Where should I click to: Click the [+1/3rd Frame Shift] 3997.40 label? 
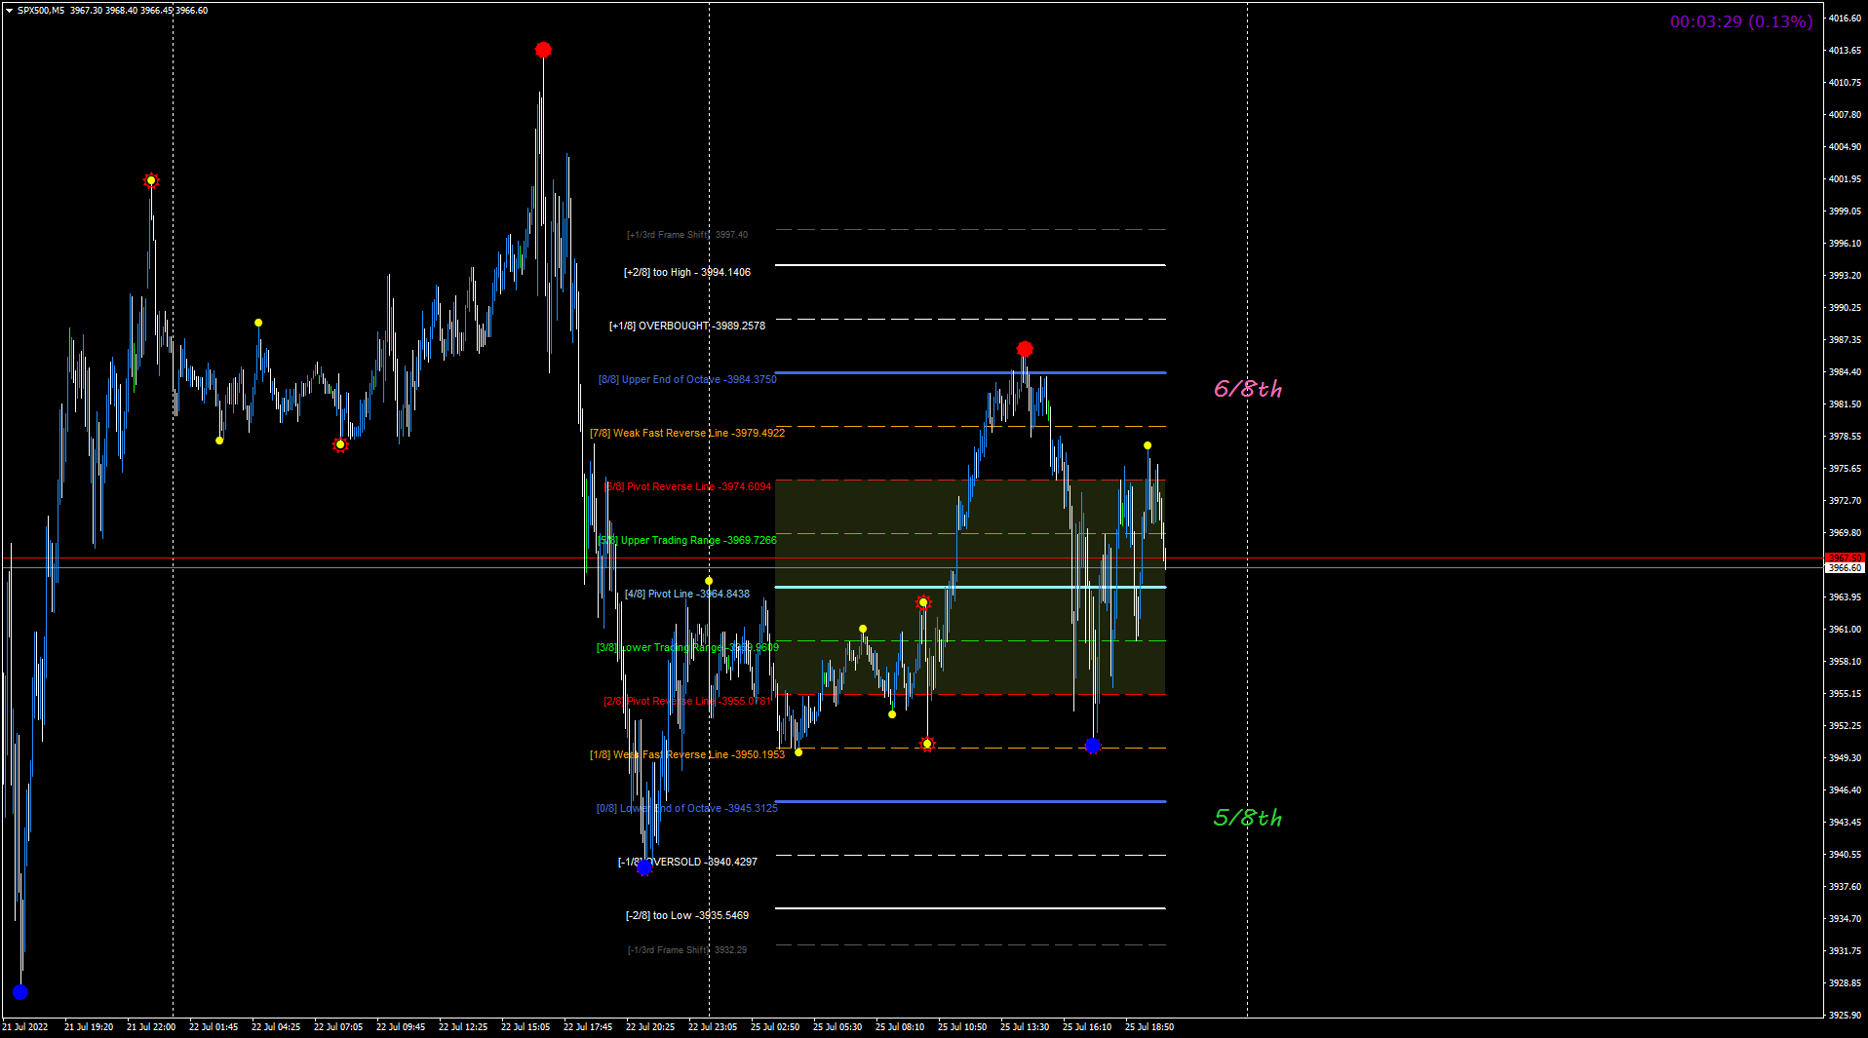[687, 235]
